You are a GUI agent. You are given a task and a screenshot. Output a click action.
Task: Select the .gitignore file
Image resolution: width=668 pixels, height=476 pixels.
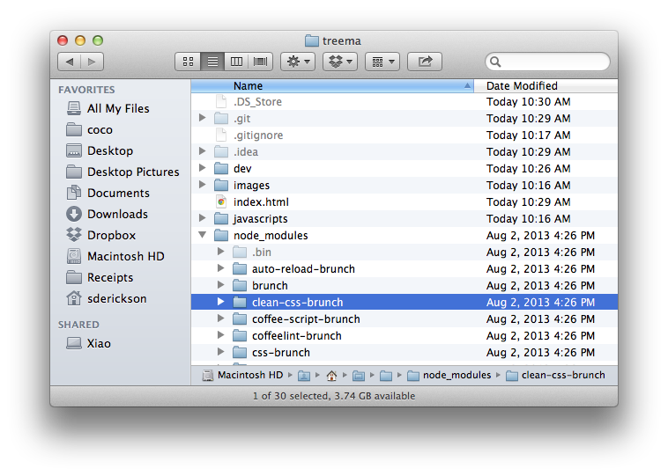[405, 135]
